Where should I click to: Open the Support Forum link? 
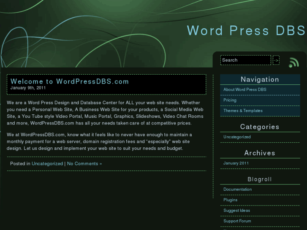(x=237, y=221)
